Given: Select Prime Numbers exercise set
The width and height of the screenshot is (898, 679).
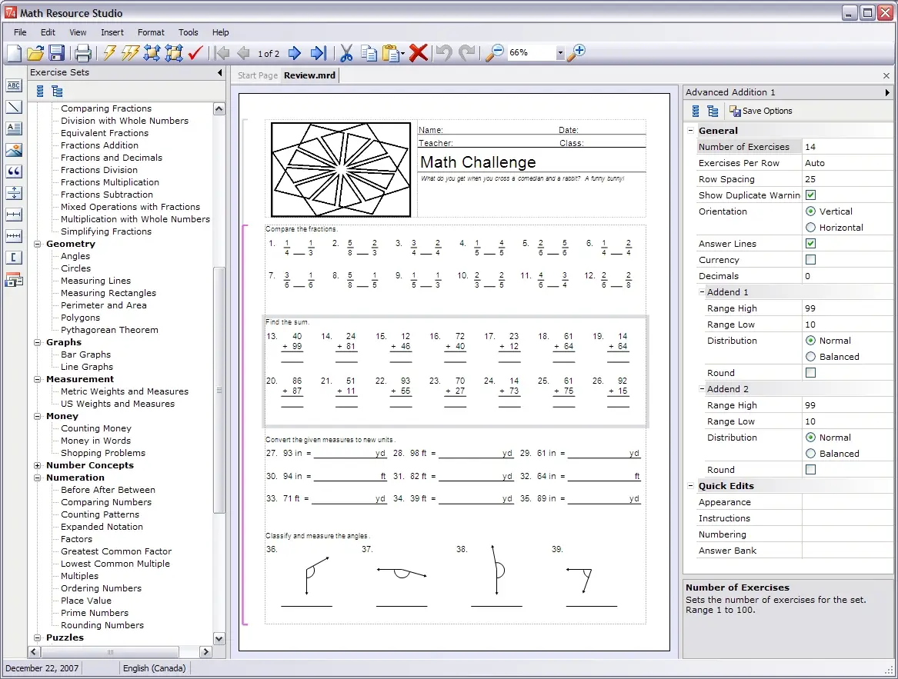Looking at the screenshot, I should click(95, 613).
